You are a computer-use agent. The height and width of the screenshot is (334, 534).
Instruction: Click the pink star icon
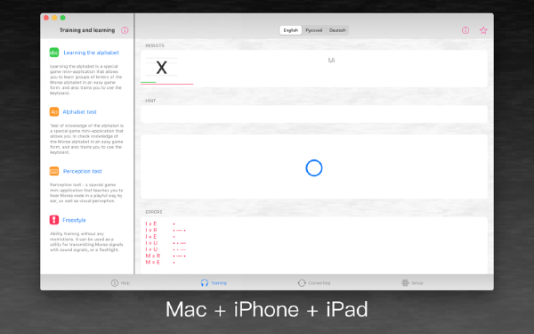(483, 30)
